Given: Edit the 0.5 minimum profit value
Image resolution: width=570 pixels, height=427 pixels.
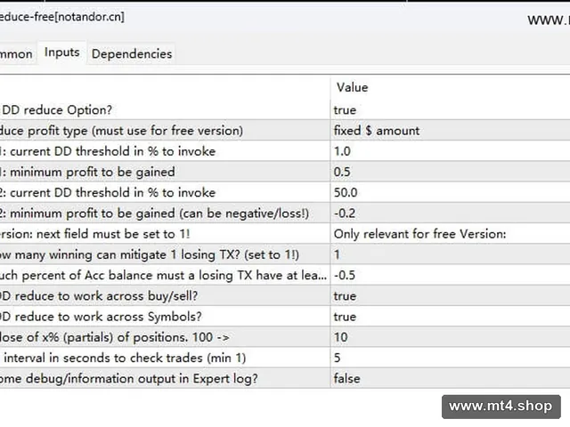Looking at the screenshot, I should tap(450, 172).
